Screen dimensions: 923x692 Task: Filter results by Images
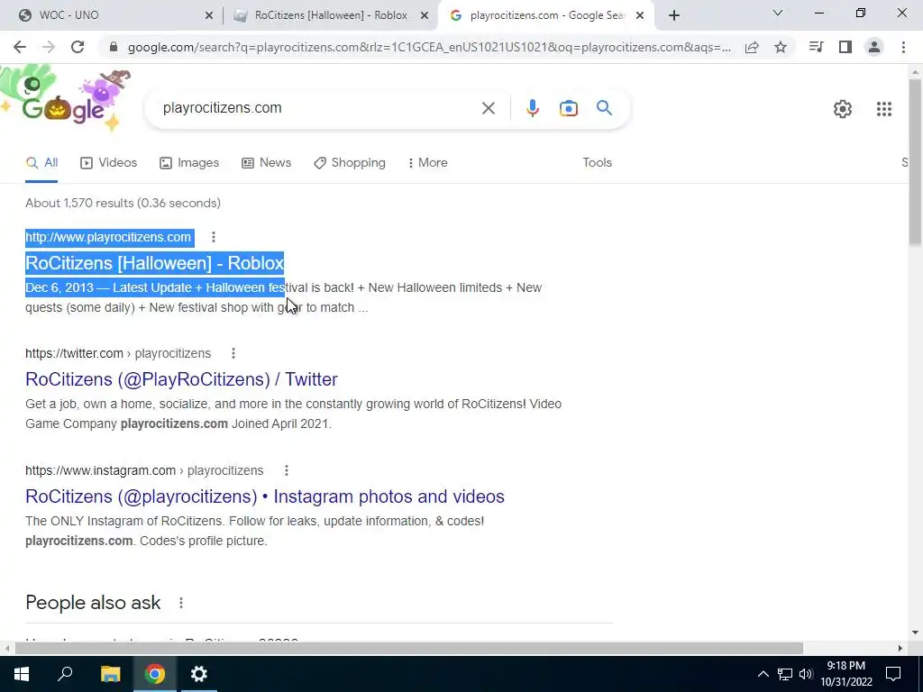pos(189,162)
